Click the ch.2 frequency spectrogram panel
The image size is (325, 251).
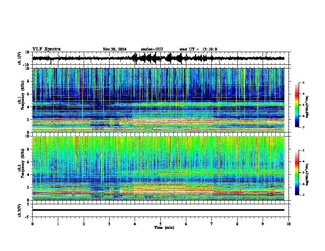click(x=158, y=168)
